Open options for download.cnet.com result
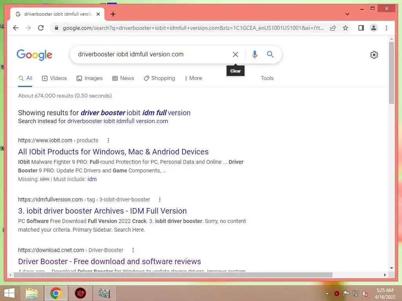The height and width of the screenshot is (301, 402). pyautogui.click(x=133, y=250)
